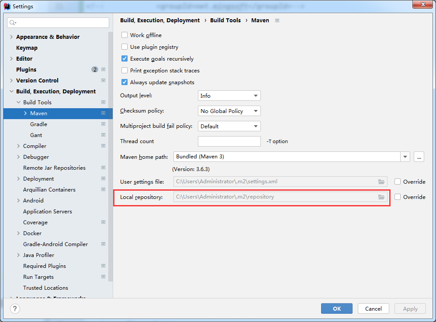Click the project-level icon beside Gradle
Screen dimensions: 436x322
click(104, 124)
